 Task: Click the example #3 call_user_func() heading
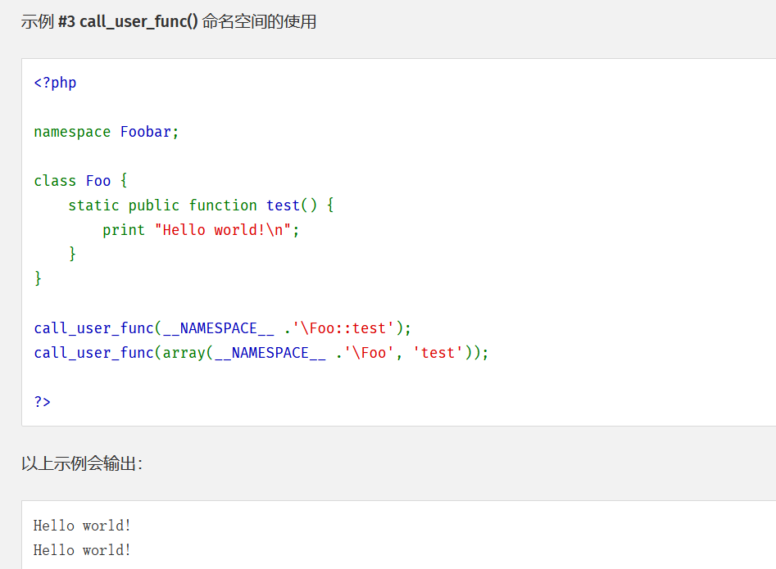click(169, 22)
